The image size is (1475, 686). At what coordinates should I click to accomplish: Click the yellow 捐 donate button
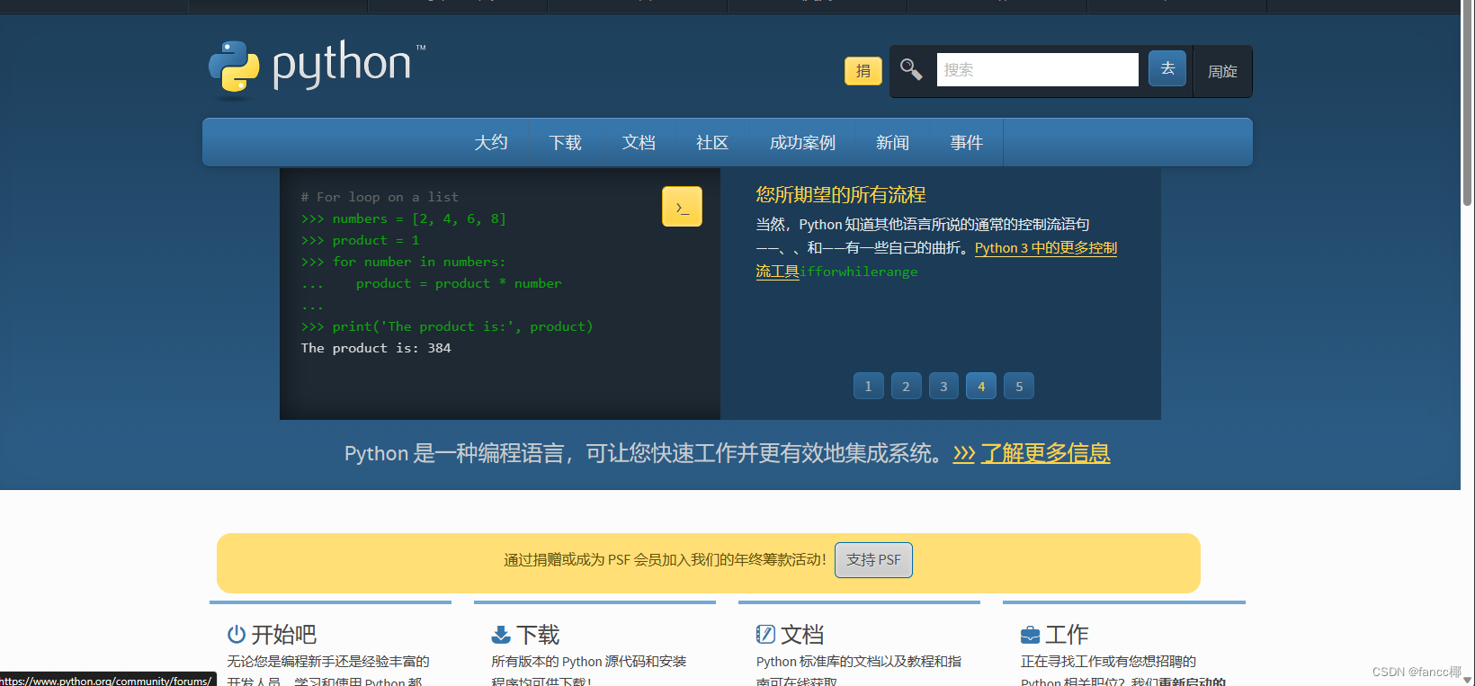[863, 71]
